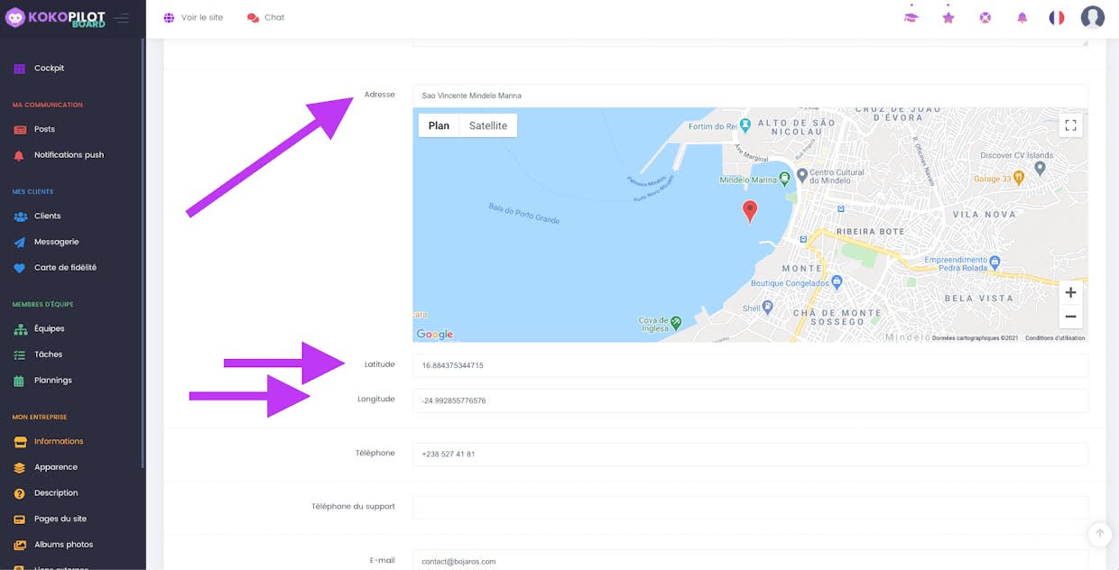Image resolution: width=1119 pixels, height=570 pixels.
Task: Click the Clients people icon
Action: 20,216
